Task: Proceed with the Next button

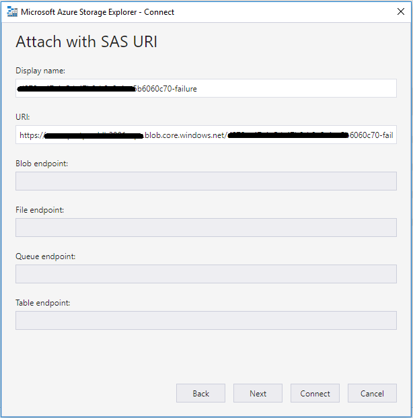Action: (258, 393)
